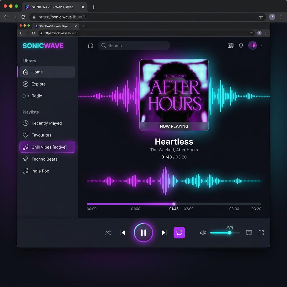287x287 pixels.
Task: Click the artist line The Weeknd, After Hours
Action: click(174, 150)
